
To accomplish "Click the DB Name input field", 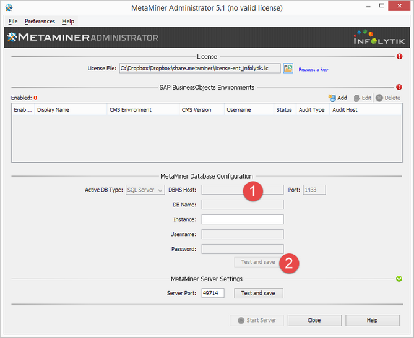I will (243, 205).
